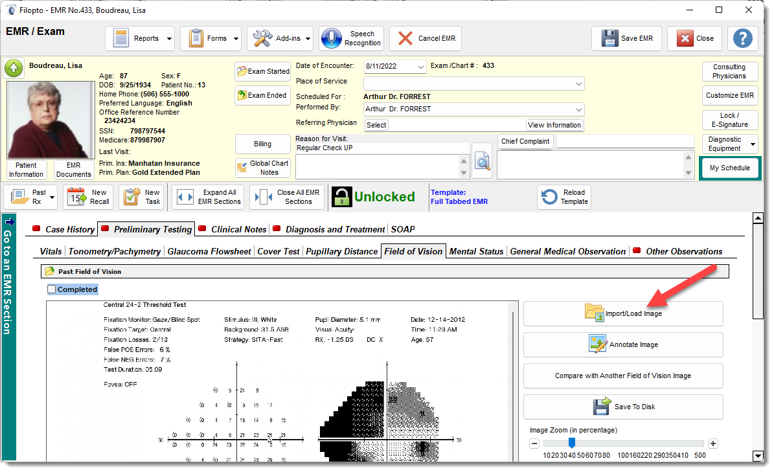Click the Billing button
The width and height of the screenshot is (774, 472).
(x=262, y=144)
